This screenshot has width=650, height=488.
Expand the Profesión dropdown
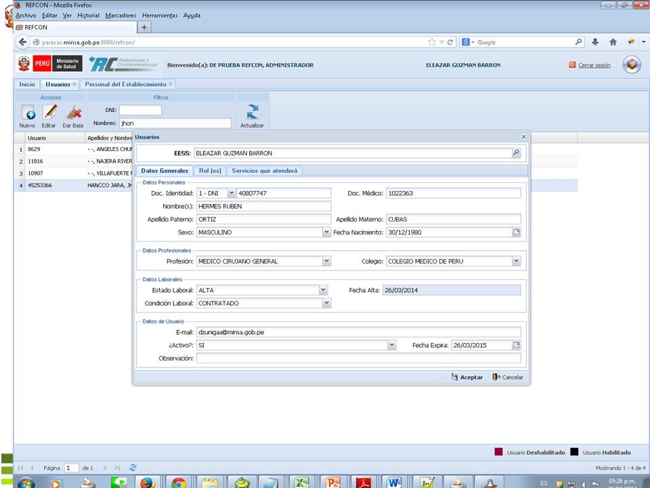click(326, 261)
